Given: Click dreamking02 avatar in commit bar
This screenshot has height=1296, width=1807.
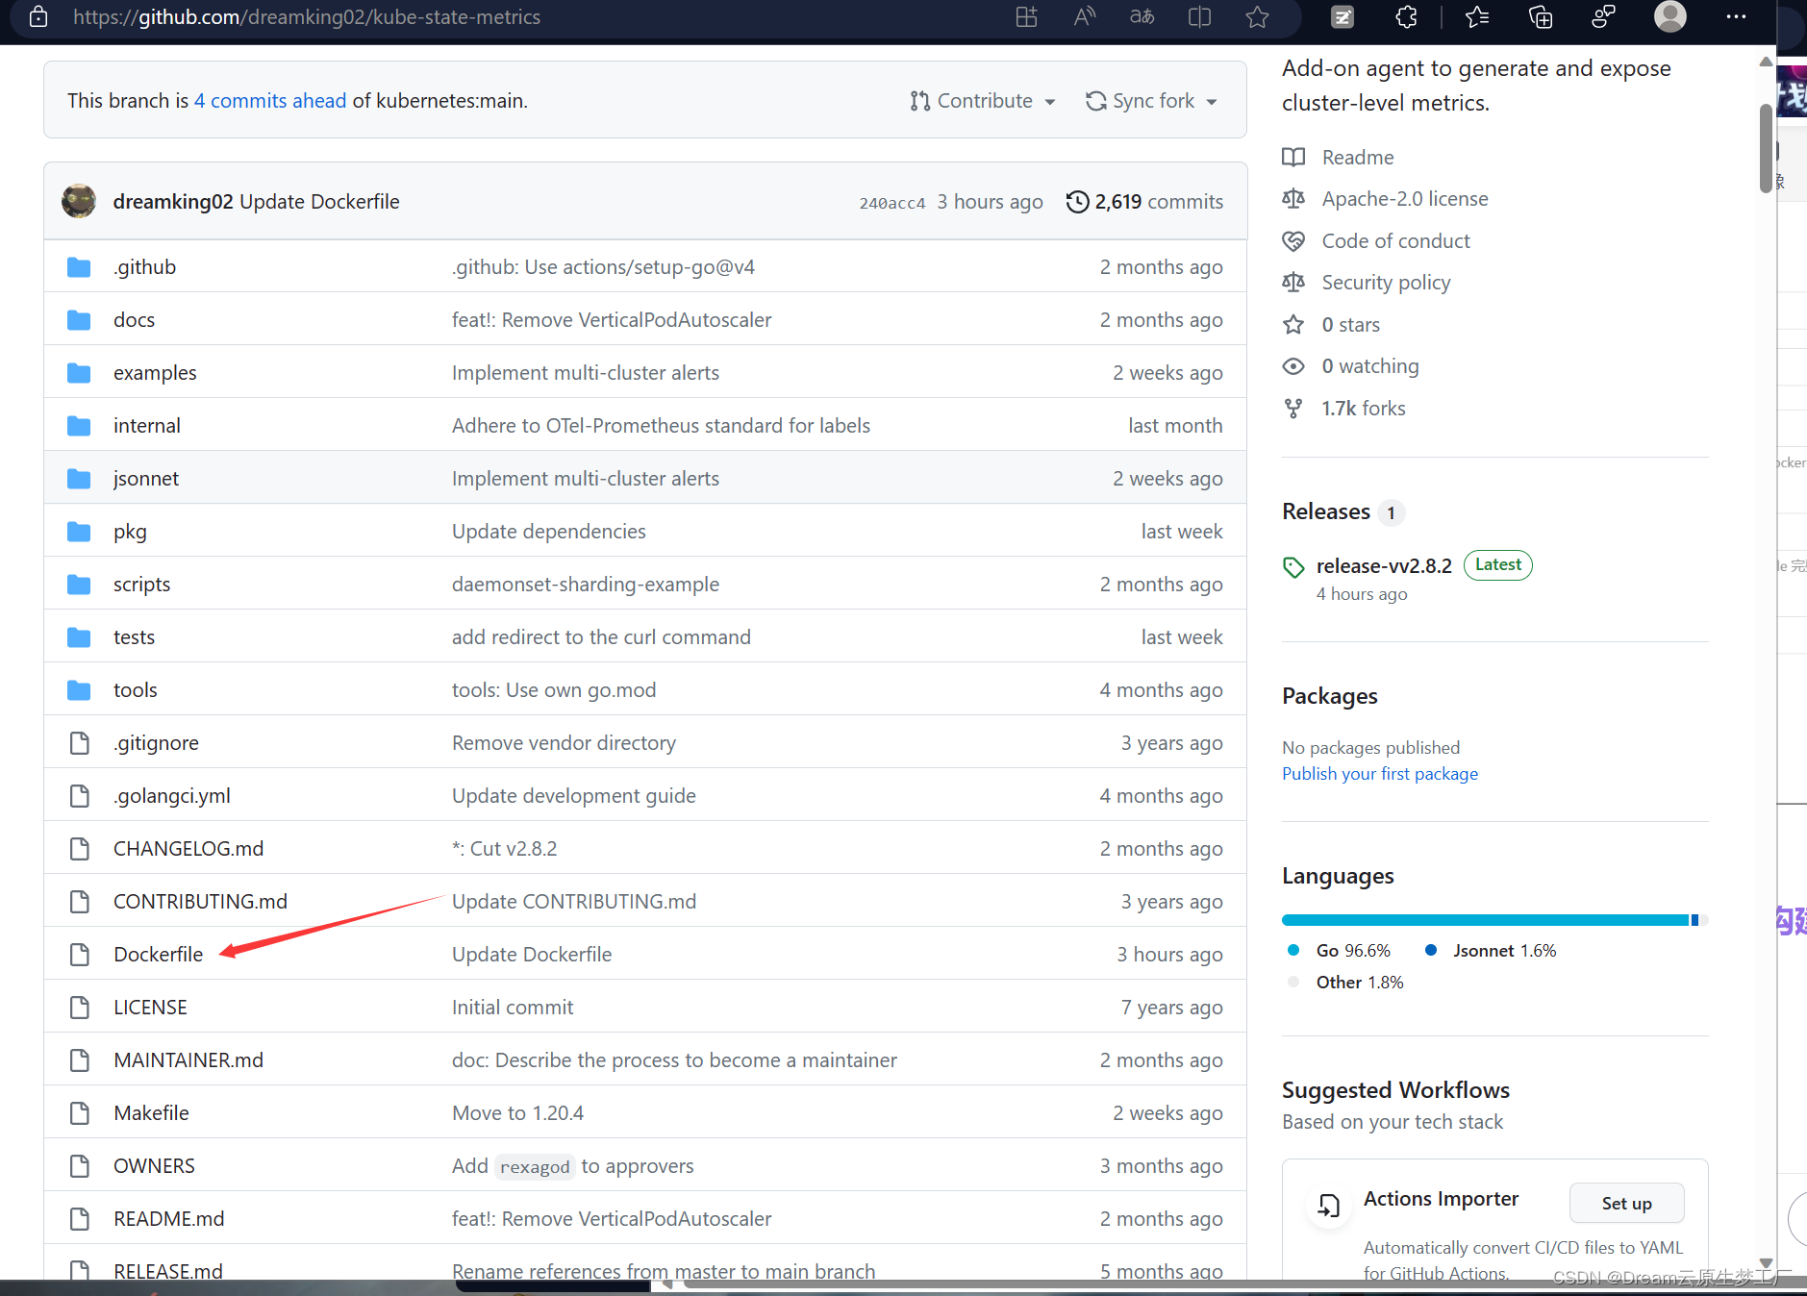Looking at the screenshot, I should point(79,201).
